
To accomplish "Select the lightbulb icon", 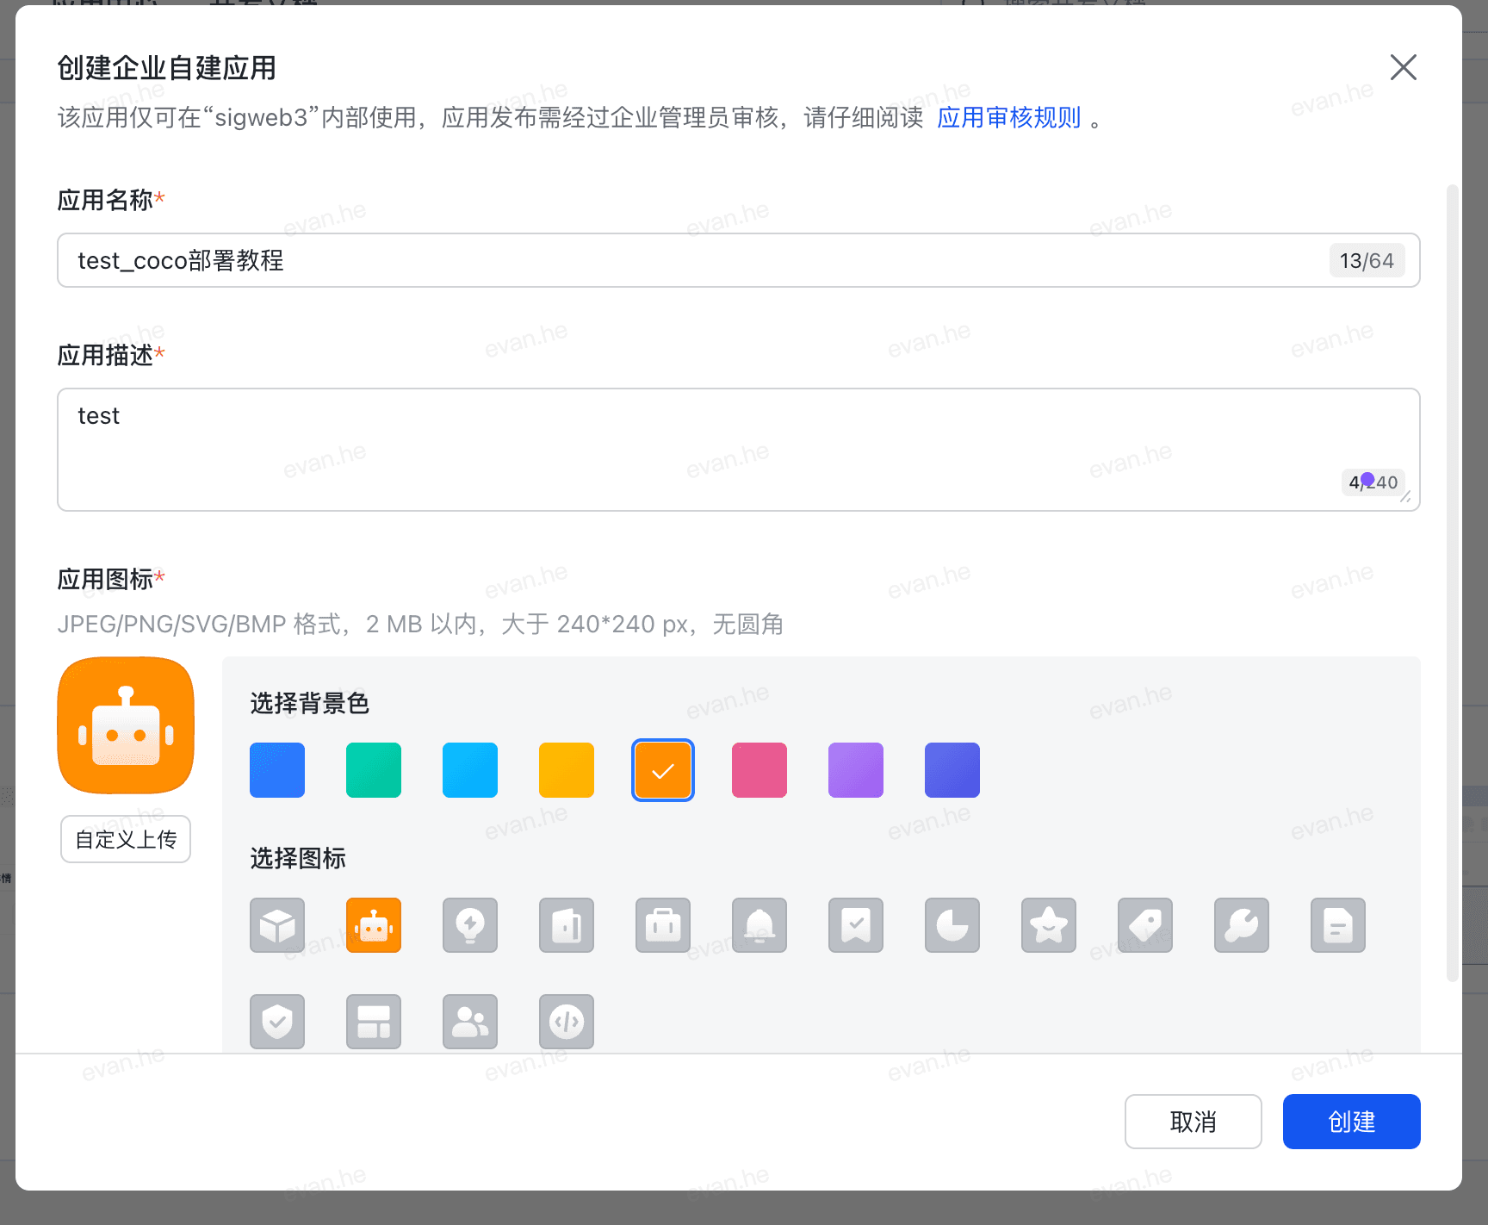I will pyautogui.click(x=470, y=925).
